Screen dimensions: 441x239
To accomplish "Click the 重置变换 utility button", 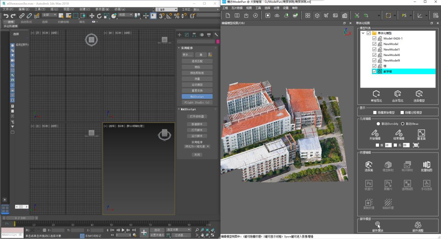I will (x=197, y=91).
